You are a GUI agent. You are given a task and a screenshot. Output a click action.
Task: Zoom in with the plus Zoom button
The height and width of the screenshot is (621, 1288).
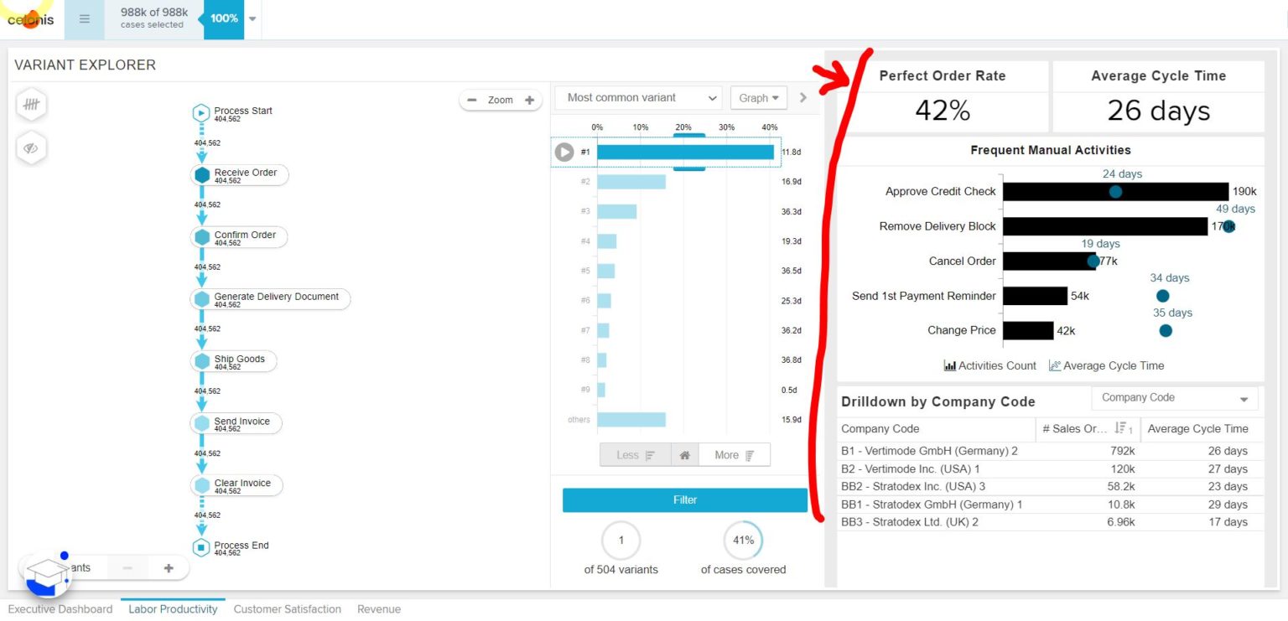click(x=529, y=100)
